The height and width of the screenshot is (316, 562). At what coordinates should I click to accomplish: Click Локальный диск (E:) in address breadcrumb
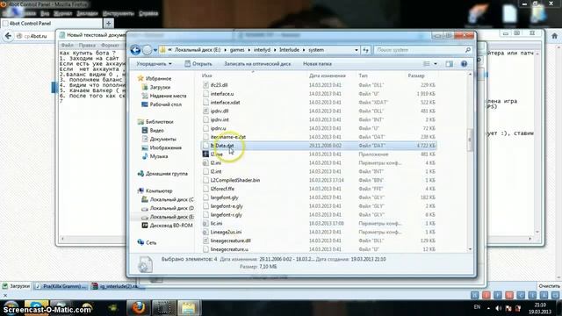(198, 50)
